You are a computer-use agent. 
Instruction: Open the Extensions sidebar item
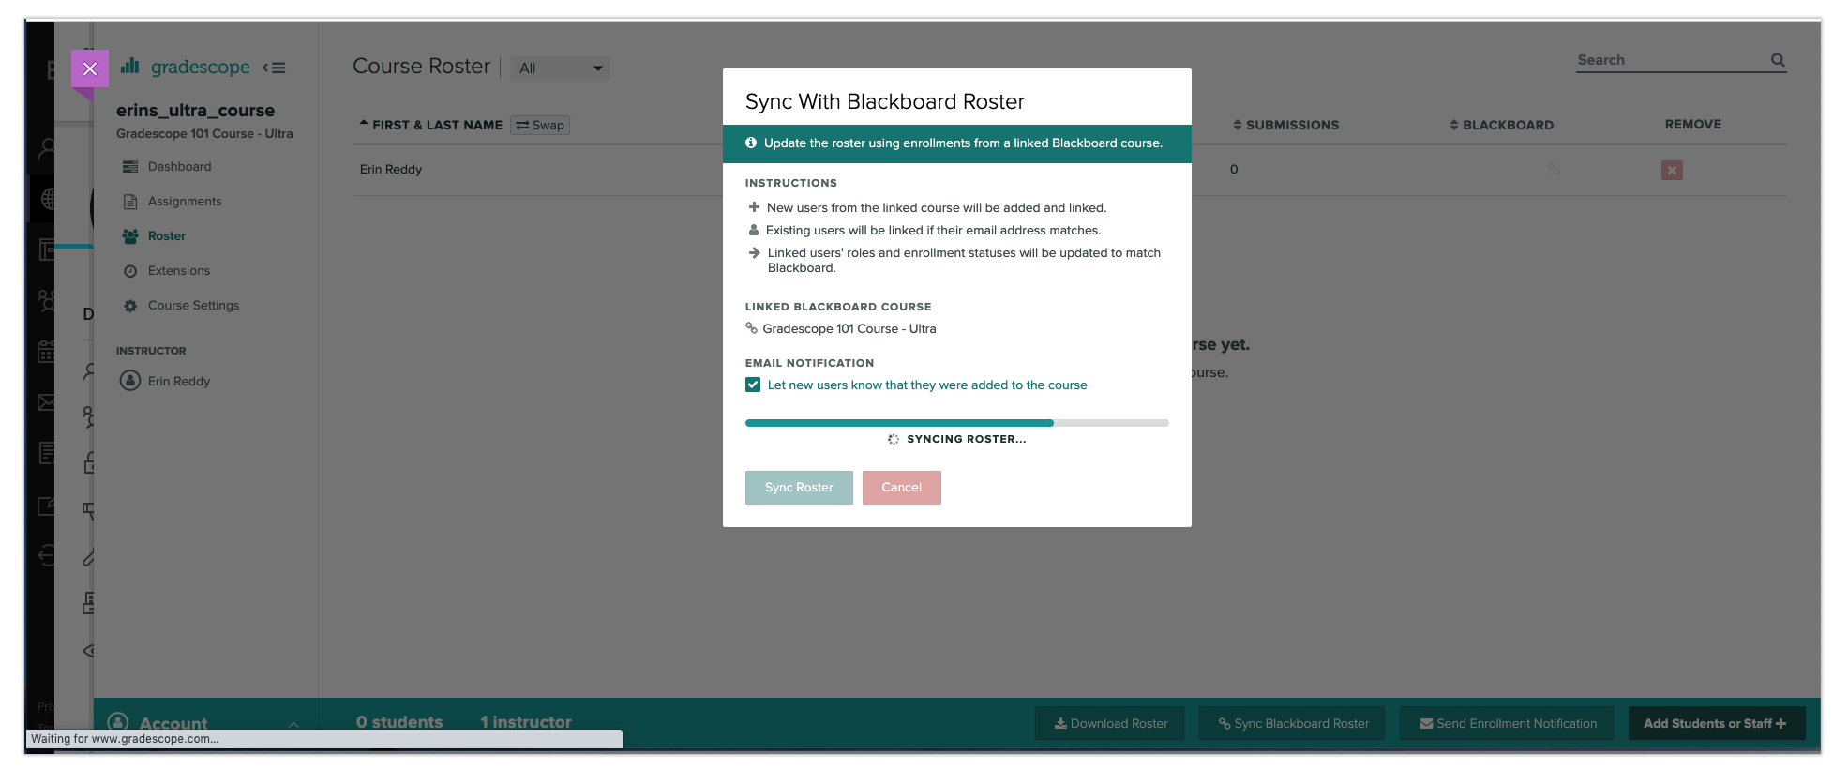pos(179,270)
